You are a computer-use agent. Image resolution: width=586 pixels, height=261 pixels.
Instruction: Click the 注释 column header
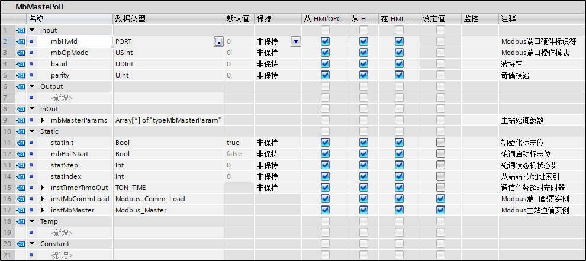click(542, 19)
